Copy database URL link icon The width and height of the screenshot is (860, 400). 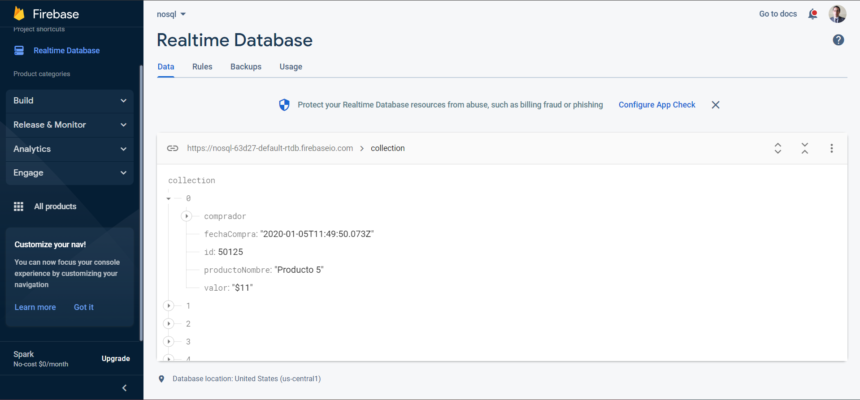173,148
